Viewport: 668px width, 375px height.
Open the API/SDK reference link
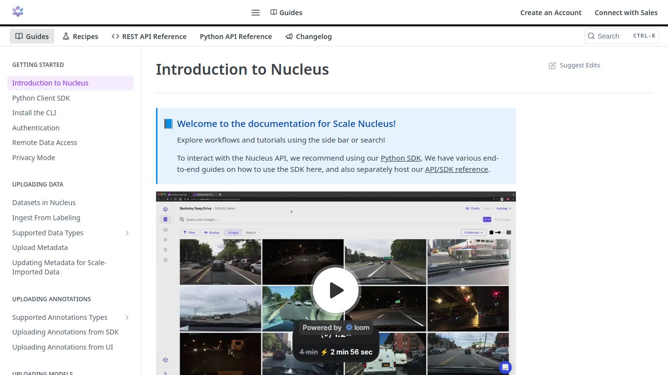coord(456,169)
